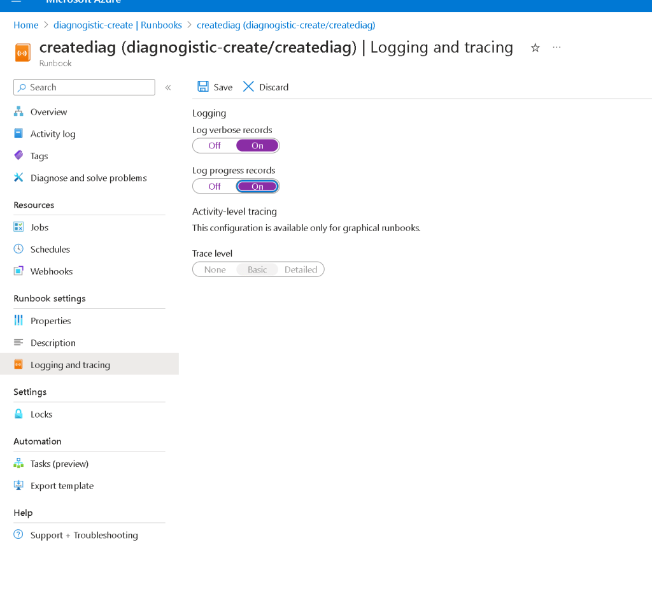Turn Log verbose records Off
Viewport: 652px width, 612px height.
(x=215, y=146)
